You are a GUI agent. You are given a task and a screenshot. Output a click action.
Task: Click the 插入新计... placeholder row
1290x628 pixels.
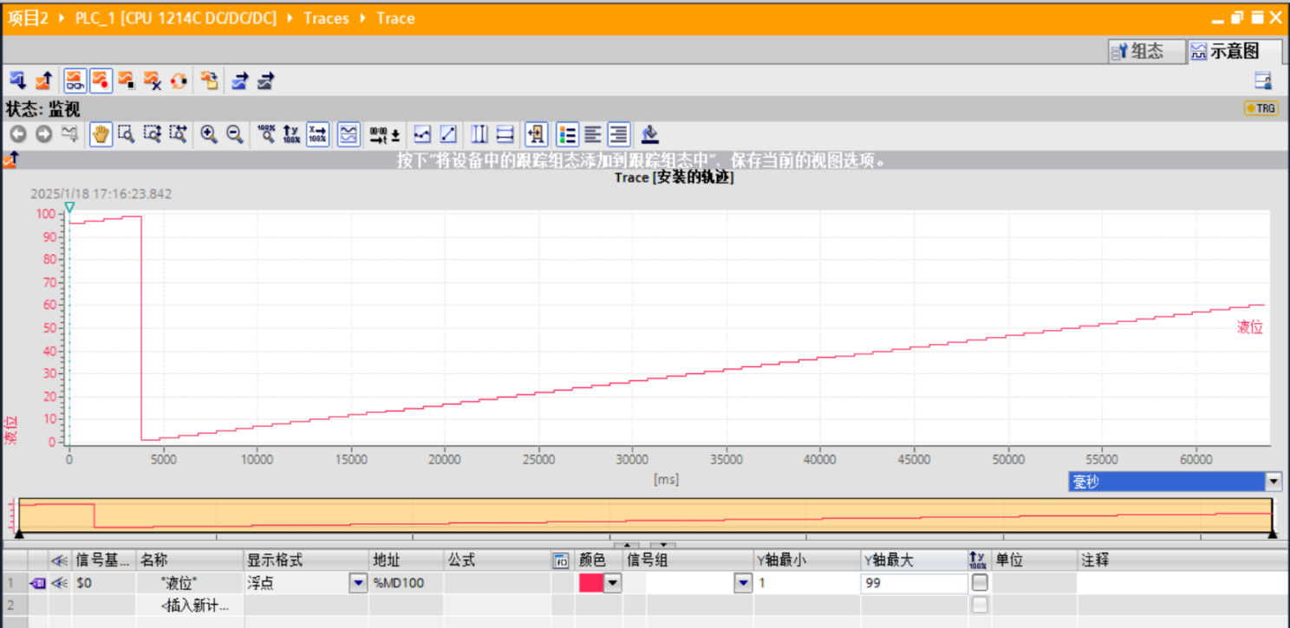191,605
